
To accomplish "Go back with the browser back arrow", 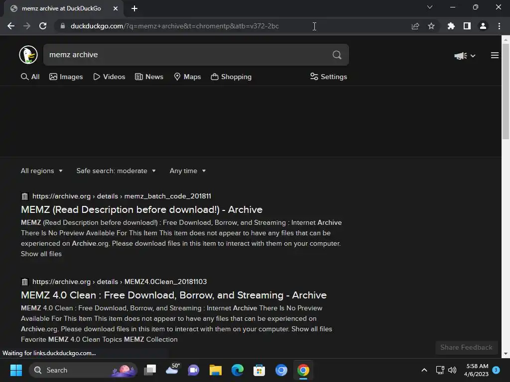I will click(11, 26).
